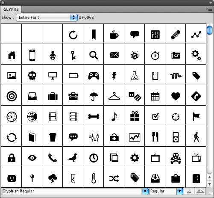Image resolution: width=214 pixels, height=198 pixels.
Task: Select the storm cloud glyph
Action: pyautogui.click(x=53, y=178)
